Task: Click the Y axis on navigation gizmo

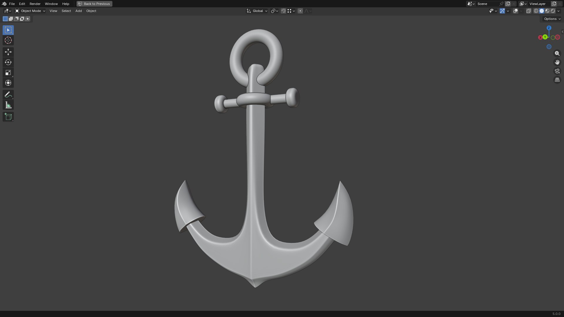Action: (545, 37)
